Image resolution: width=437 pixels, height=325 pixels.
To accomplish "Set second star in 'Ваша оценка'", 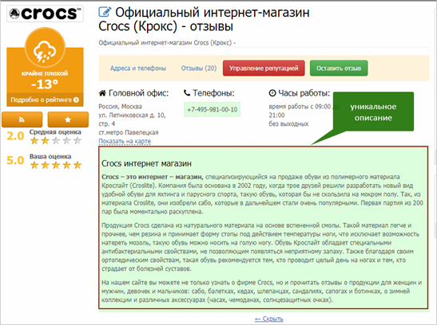I will click(46, 166).
